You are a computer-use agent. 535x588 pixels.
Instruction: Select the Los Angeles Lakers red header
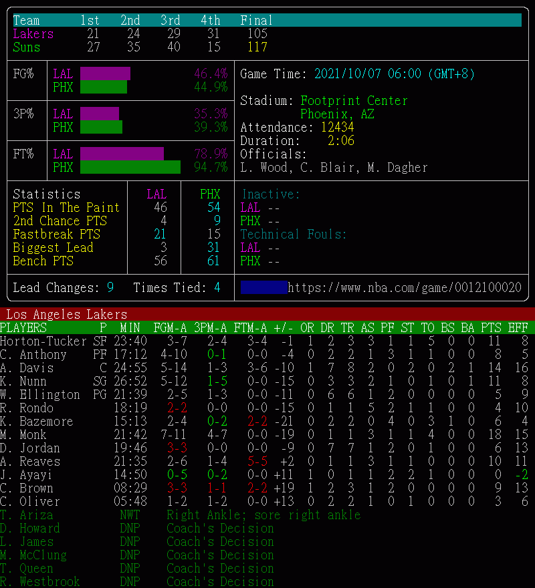click(267, 314)
